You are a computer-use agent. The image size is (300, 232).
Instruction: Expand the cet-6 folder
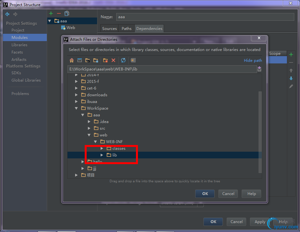click(76, 88)
